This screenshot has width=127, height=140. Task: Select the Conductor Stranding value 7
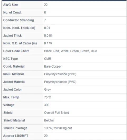click(45, 20)
